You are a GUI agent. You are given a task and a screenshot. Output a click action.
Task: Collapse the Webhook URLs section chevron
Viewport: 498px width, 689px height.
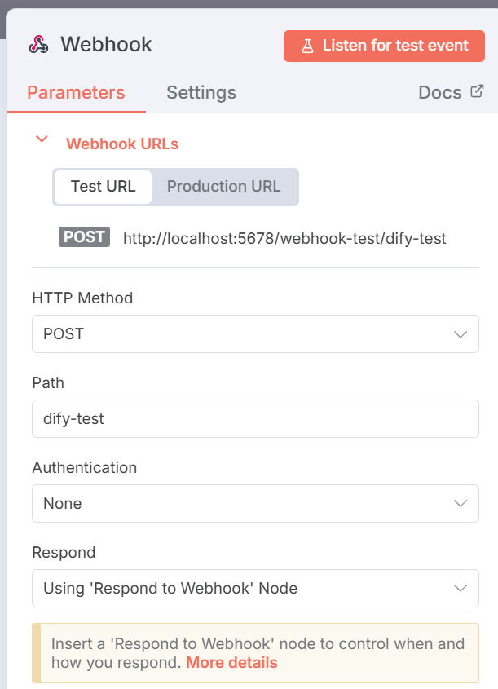(42, 139)
